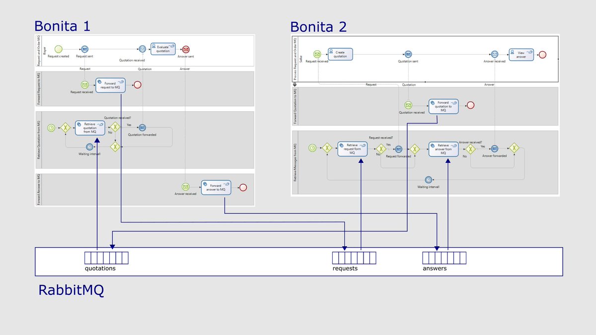Viewport: 596px width, 335px height.
Task: Click the 'Bonita 1' heading
Action: click(63, 26)
